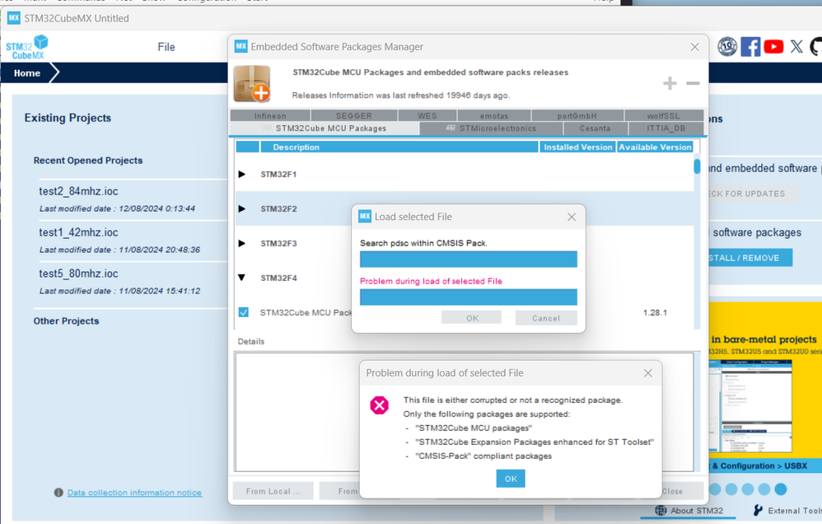Screen dimensions: 822x524
Task: Select the ITTIA_DB tab
Action: click(666, 129)
